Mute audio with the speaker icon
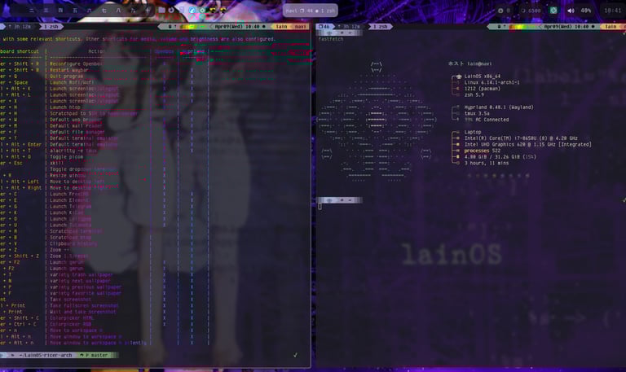This screenshot has height=372, width=626. (571, 11)
